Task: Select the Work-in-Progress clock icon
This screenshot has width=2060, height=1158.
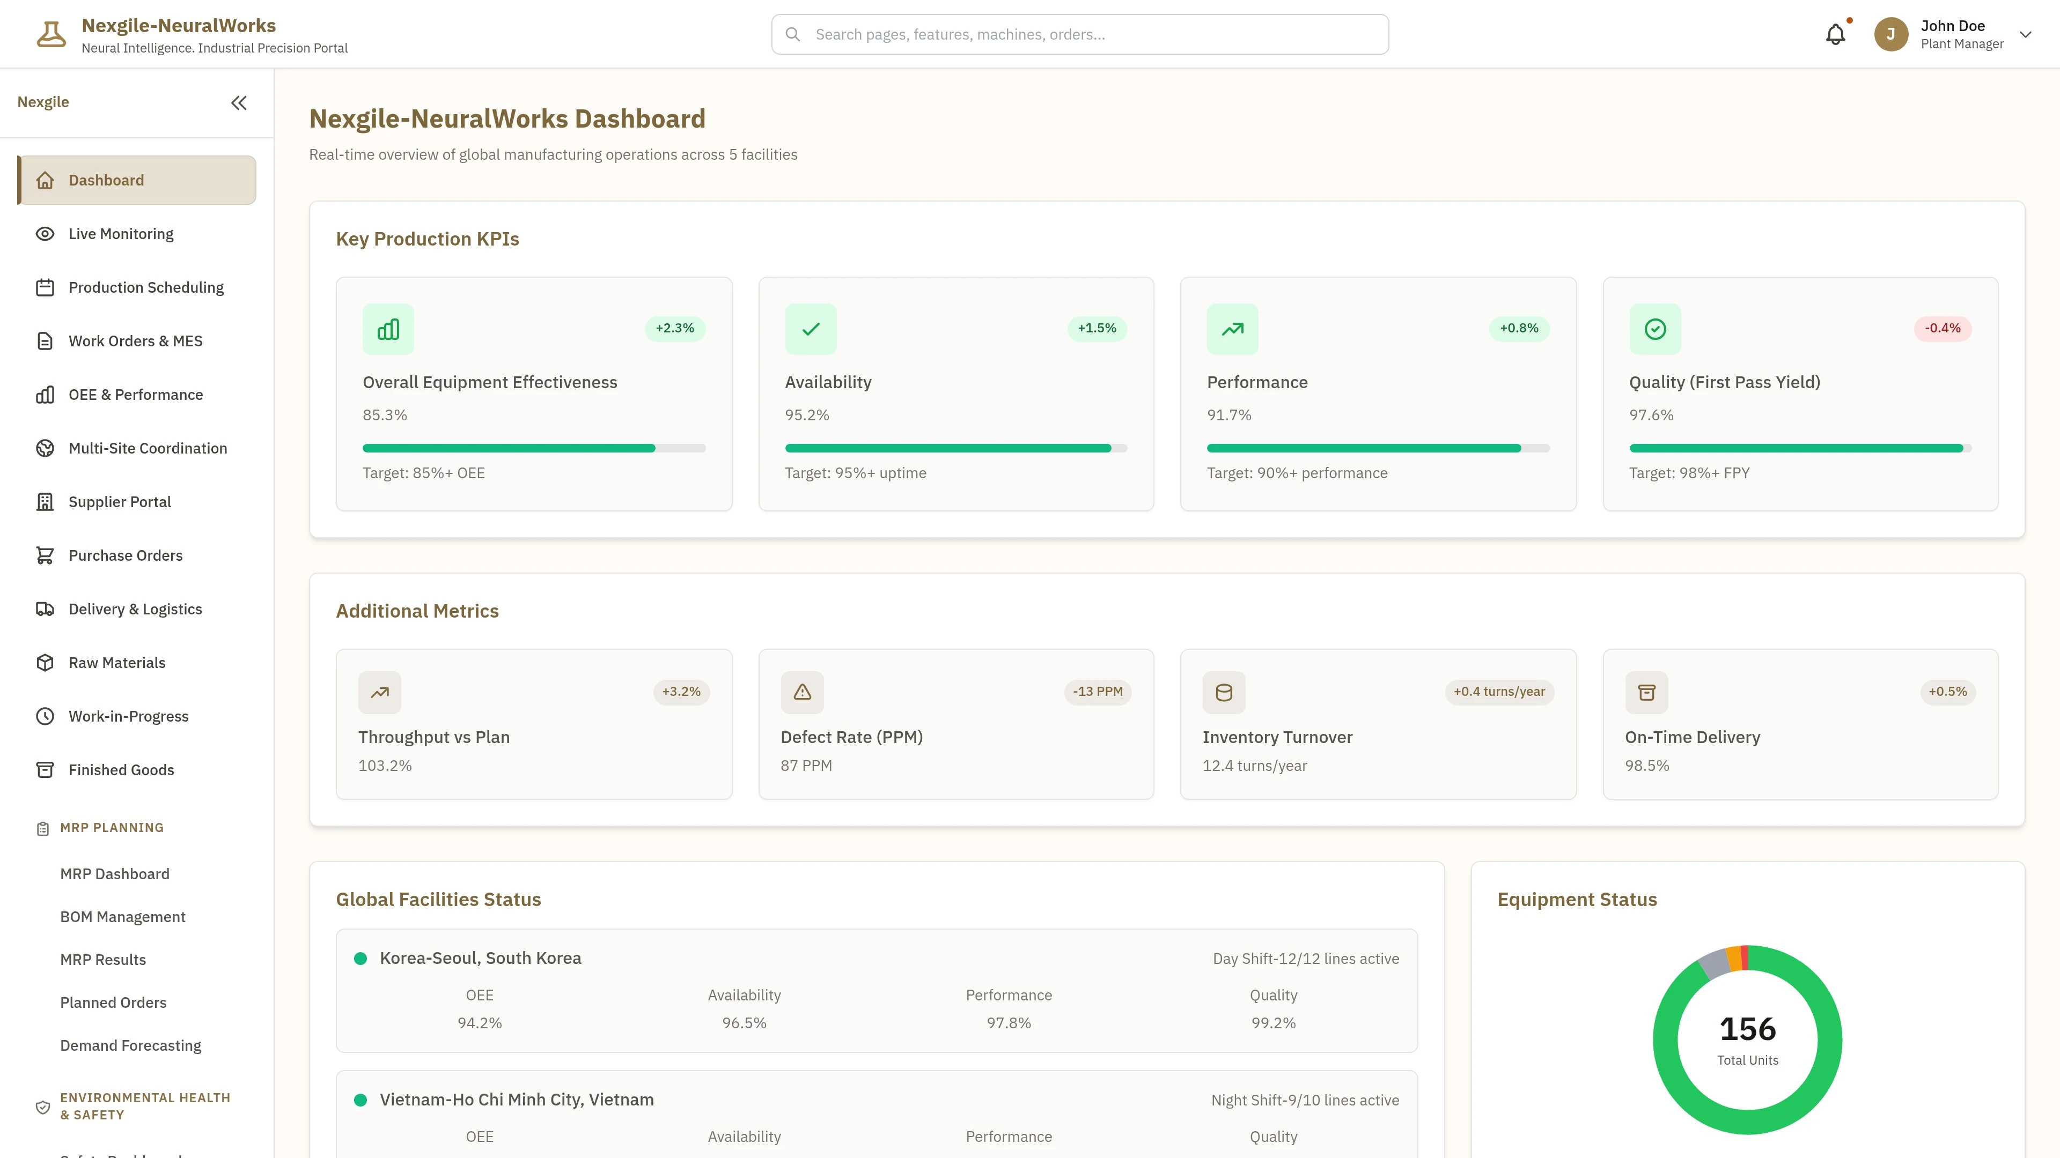Action: point(45,715)
